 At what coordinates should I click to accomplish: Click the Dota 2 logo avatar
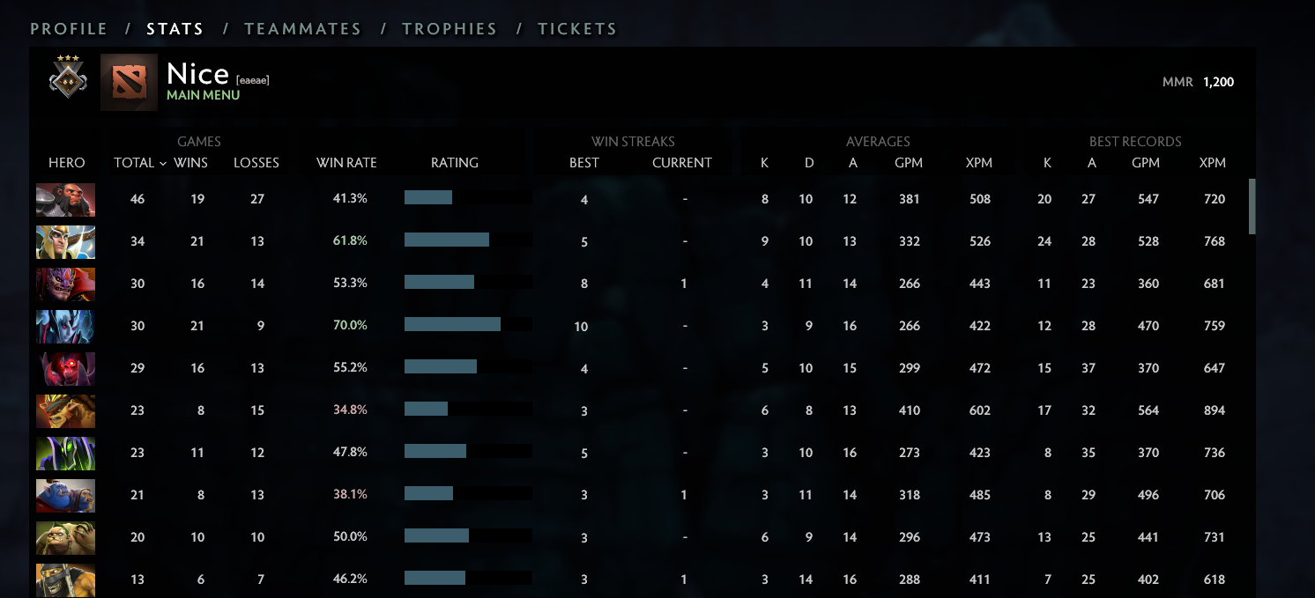click(x=129, y=81)
